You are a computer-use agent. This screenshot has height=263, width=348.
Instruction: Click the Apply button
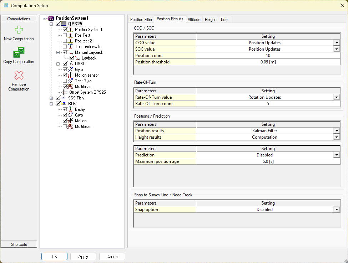[x=83, y=257]
